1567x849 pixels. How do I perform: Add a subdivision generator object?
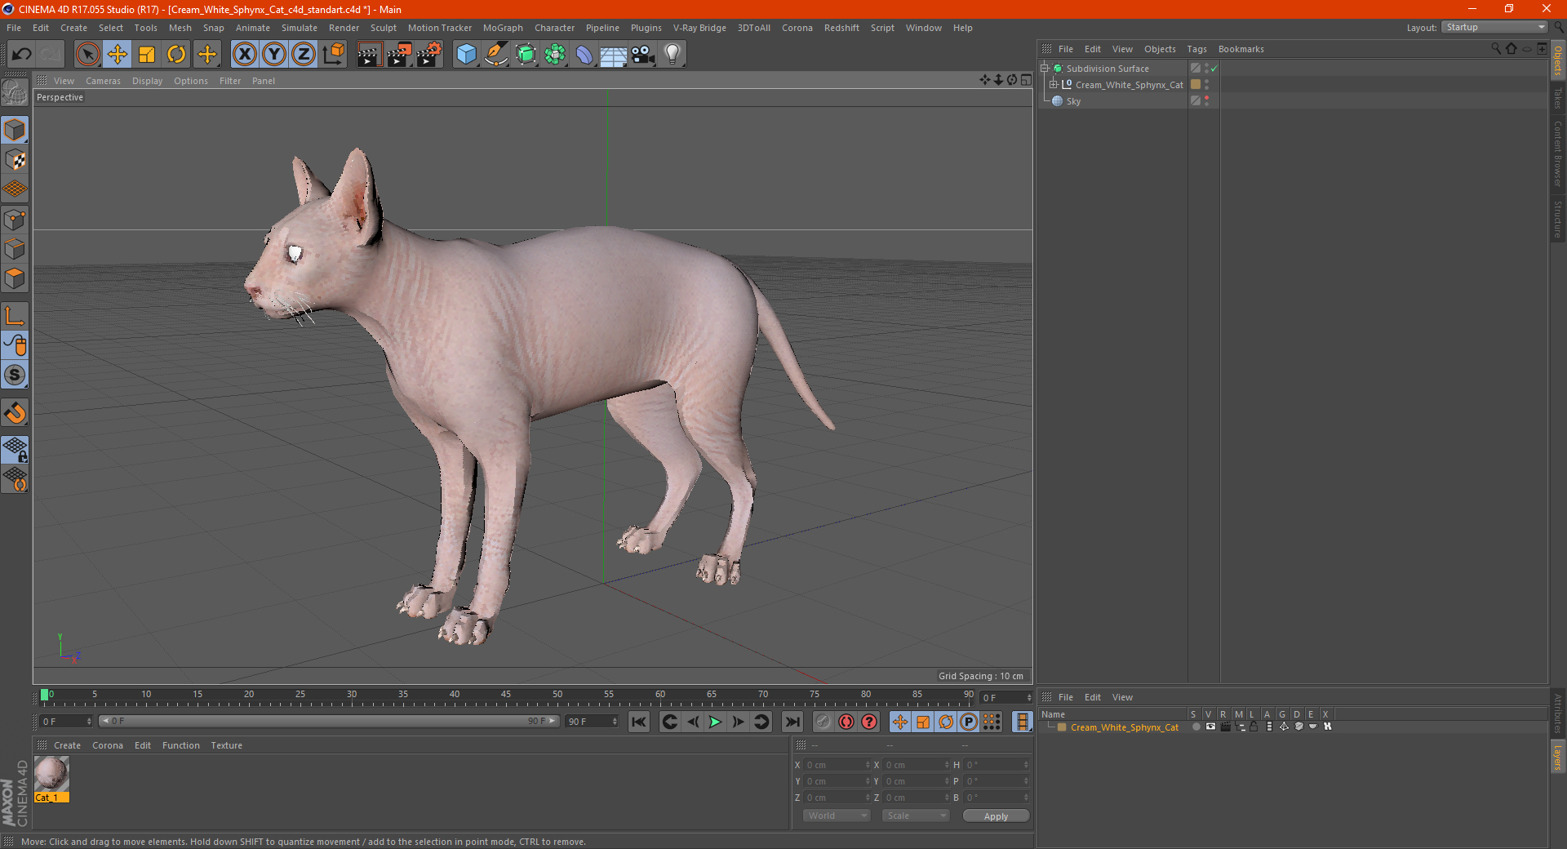pyautogui.click(x=526, y=55)
